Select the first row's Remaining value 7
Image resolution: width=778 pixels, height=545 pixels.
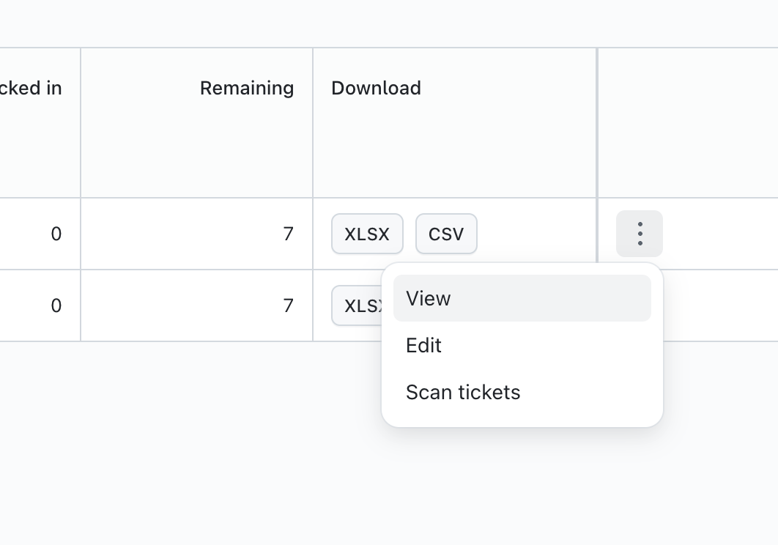point(289,234)
